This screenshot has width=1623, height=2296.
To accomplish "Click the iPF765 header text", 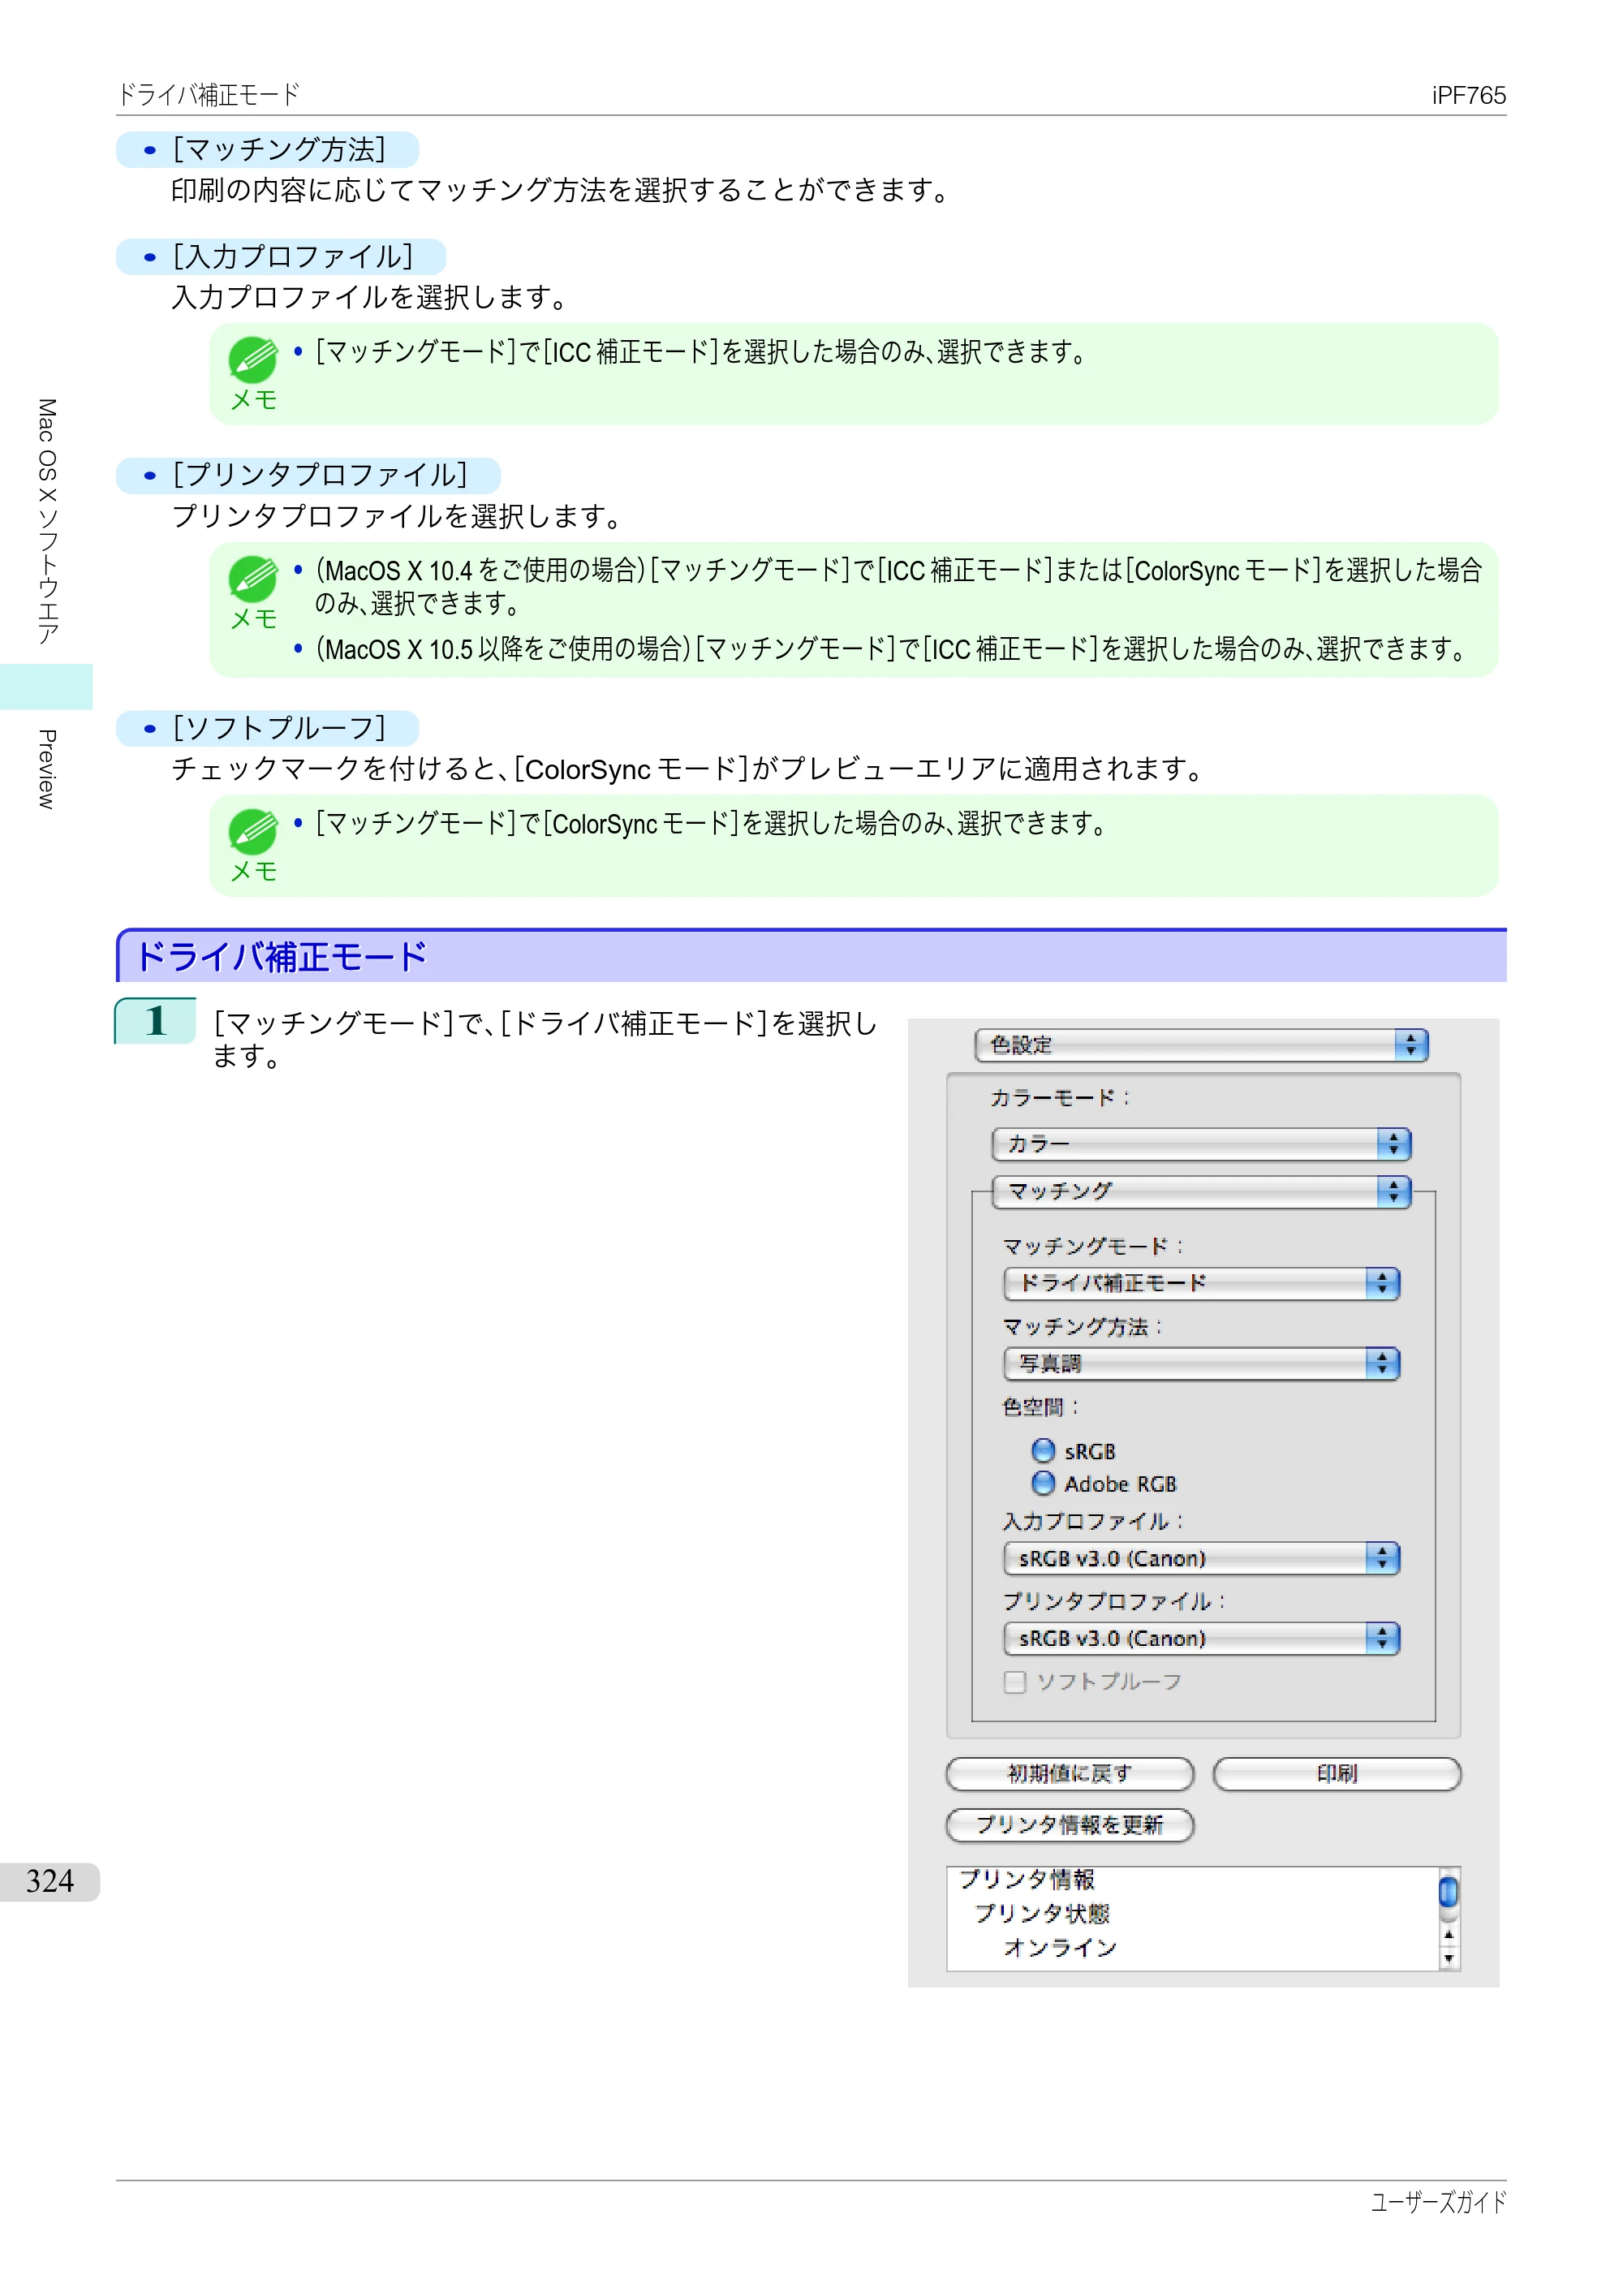I will (x=1468, y=95).
